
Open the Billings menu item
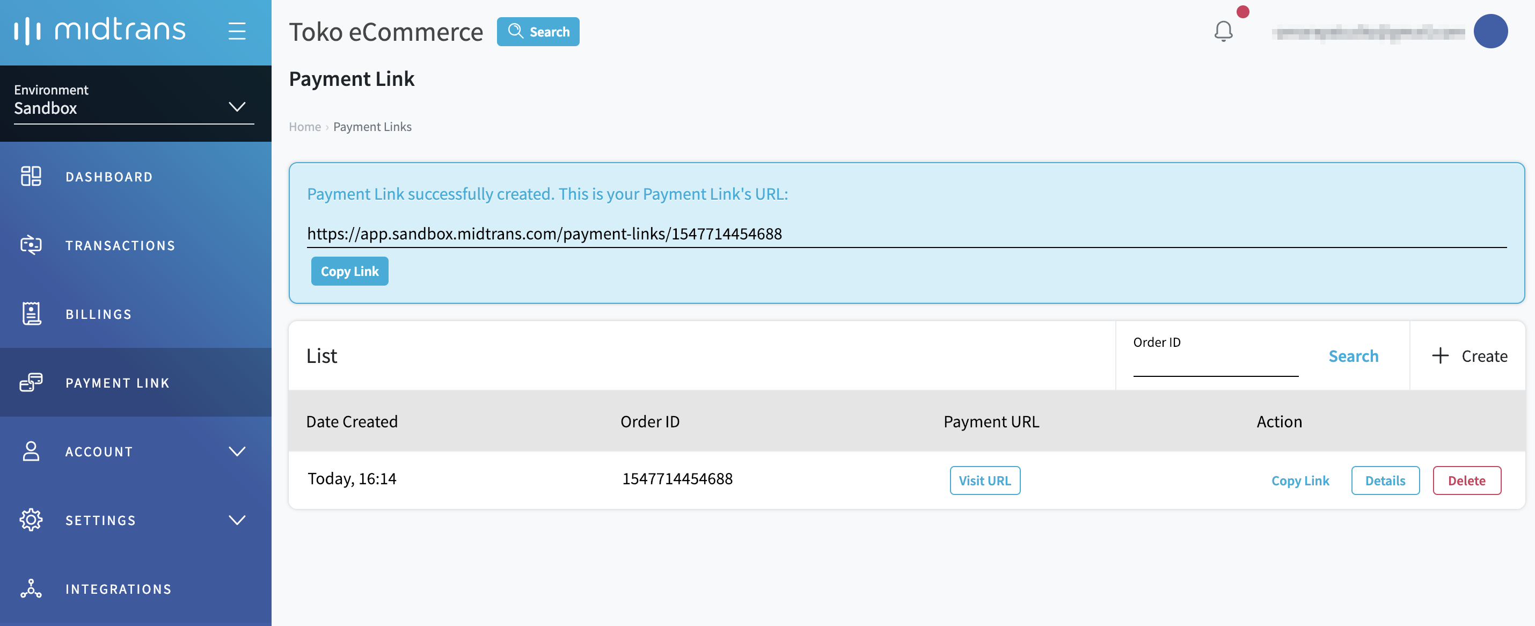point(98,314)
